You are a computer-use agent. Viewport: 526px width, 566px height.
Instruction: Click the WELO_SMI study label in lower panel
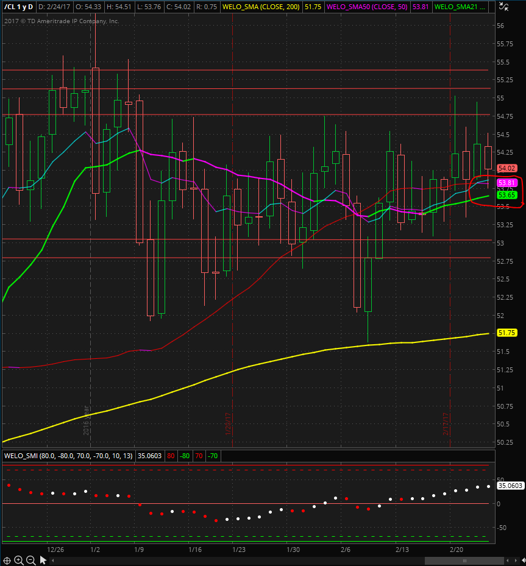point(68,456)
